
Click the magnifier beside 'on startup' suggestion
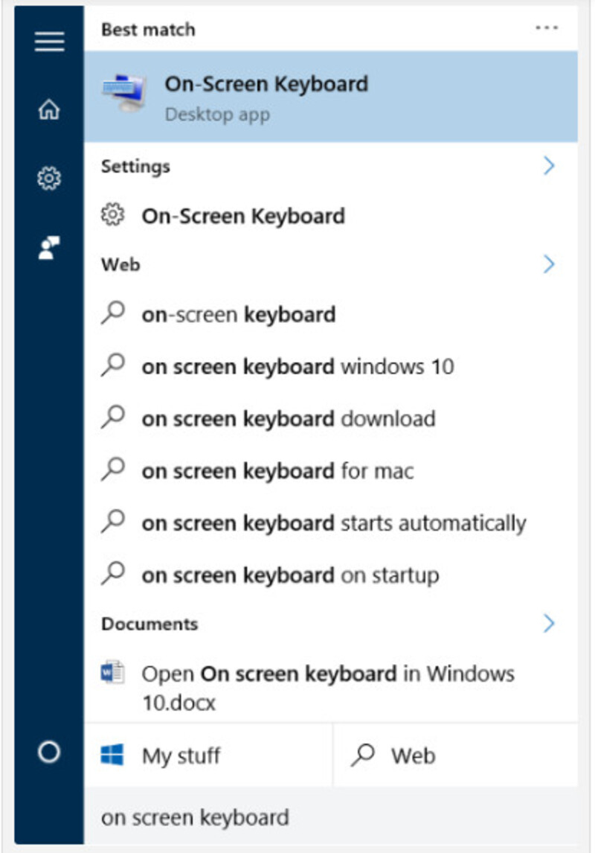pyautogui.click(x=113, y=575)
